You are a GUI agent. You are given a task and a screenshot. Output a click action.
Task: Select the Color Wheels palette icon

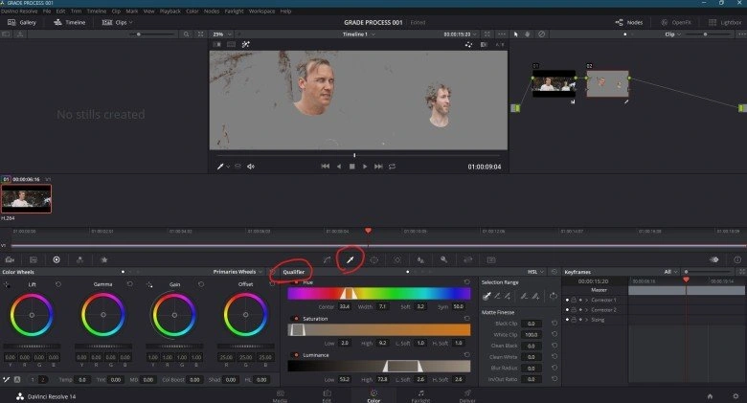tap(57, 259)
